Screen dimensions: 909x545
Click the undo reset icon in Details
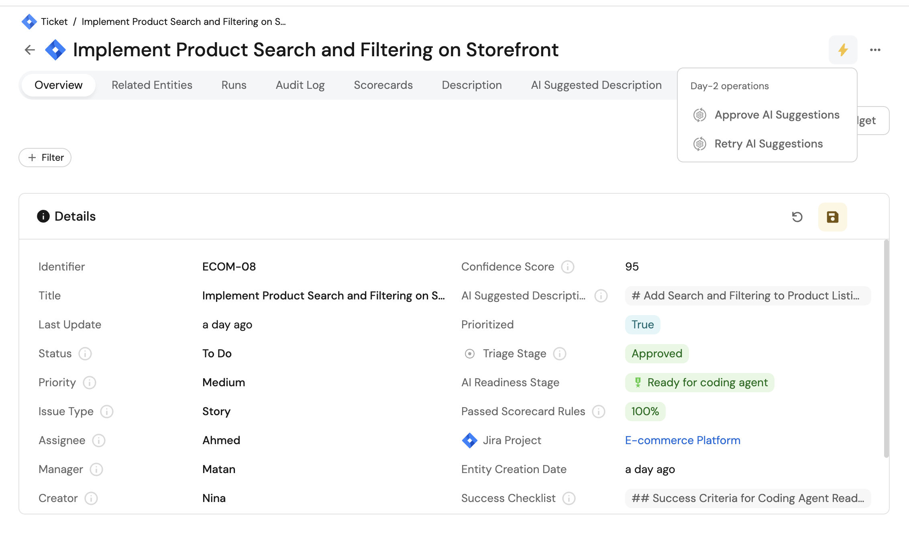pyautogui.click(x=797, y=217)
